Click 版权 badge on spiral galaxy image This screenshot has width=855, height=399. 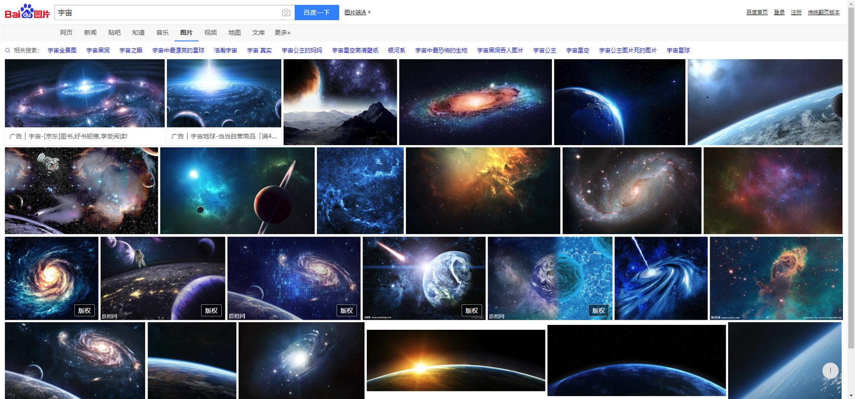tap(85, 311)
